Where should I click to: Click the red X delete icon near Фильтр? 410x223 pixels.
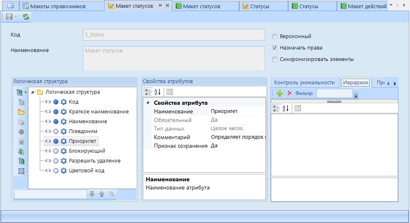pos(289,93)
